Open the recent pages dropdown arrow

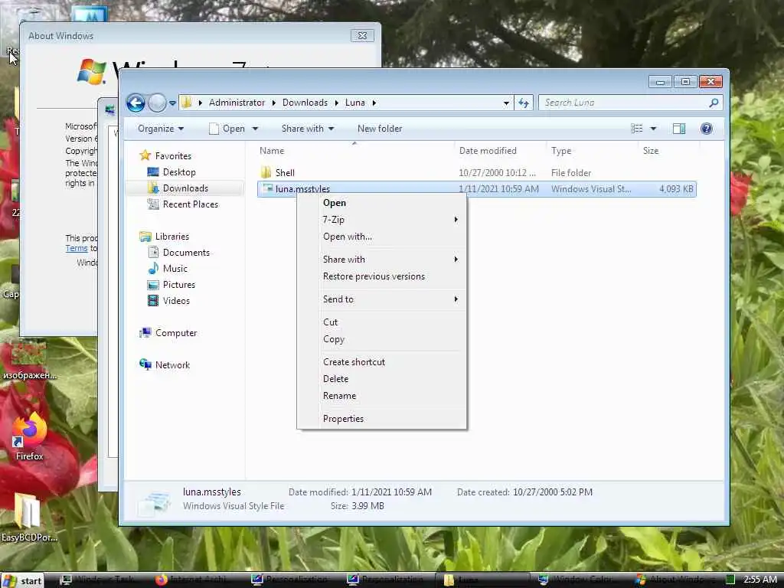click(x=172, y=103)
